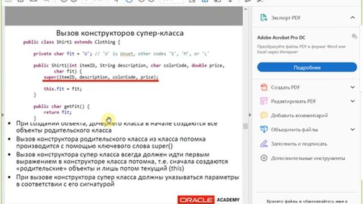Click the document scrollbar up arrow

click(x=246, y=10)
